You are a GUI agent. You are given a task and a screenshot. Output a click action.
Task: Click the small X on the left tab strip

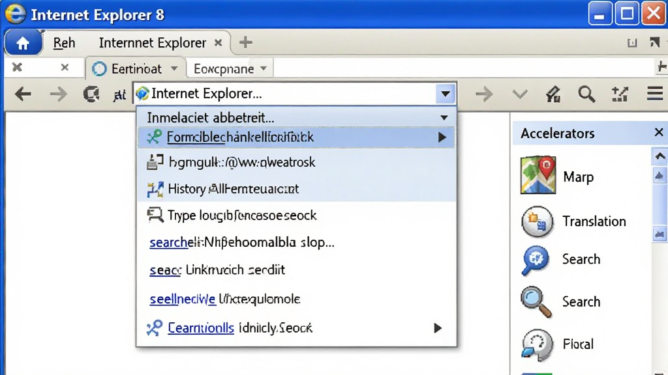coord(65,67)
